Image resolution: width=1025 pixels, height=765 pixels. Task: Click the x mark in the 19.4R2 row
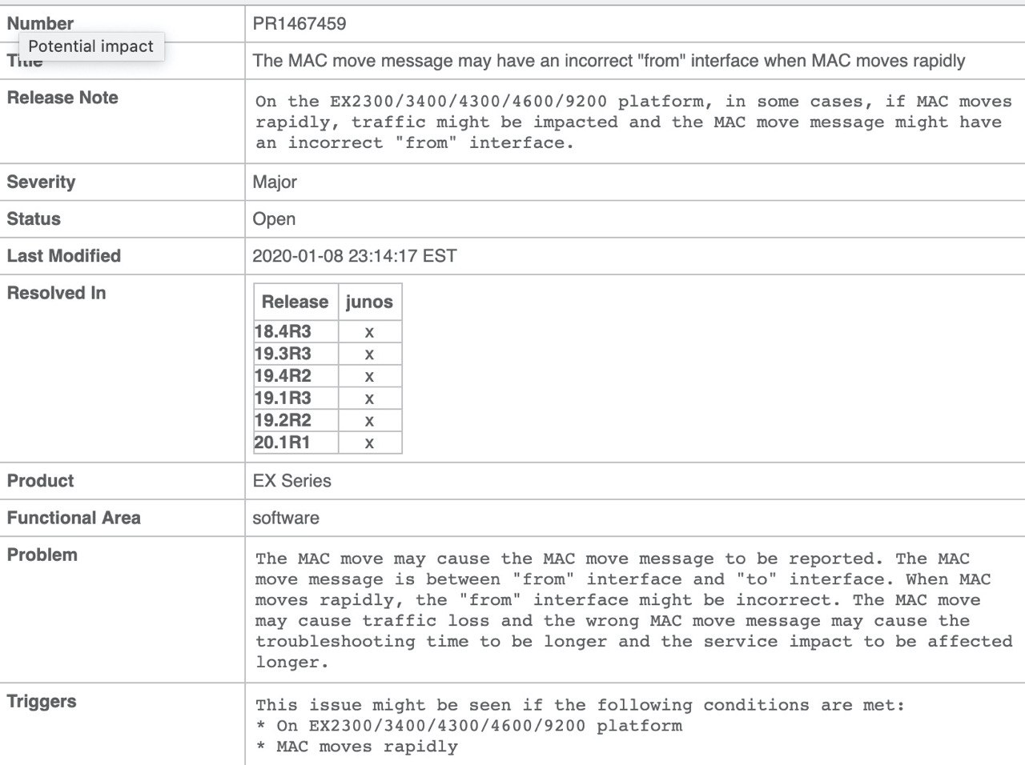click(369, 377)
